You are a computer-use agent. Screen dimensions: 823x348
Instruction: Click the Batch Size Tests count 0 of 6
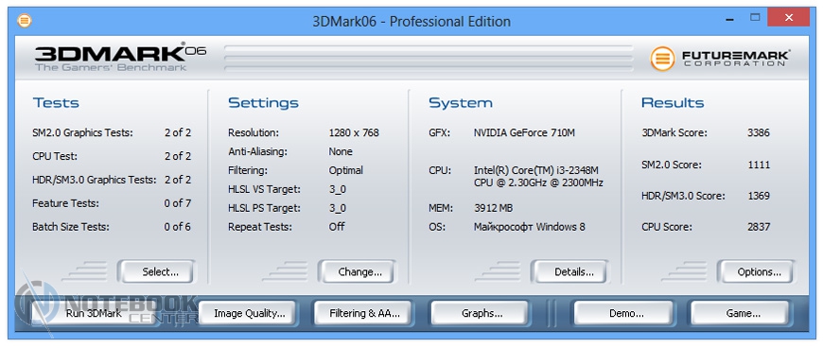[178, 227]
